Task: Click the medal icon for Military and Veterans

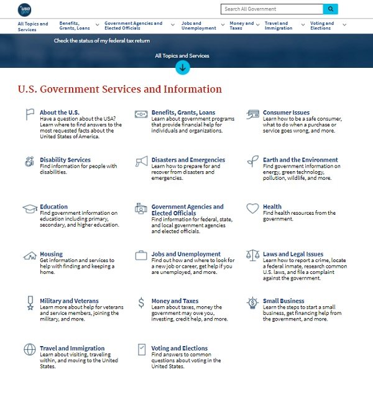Action: (30, 303)
